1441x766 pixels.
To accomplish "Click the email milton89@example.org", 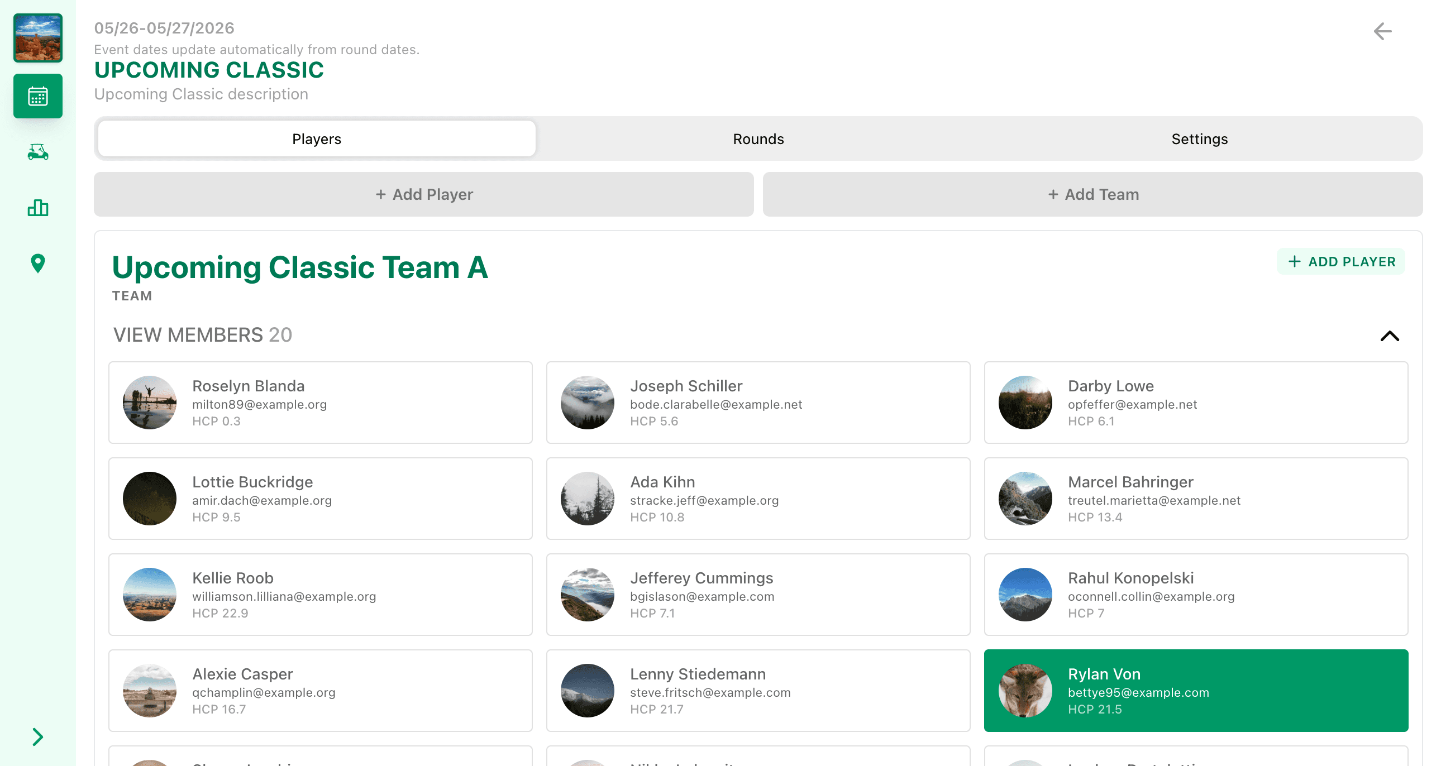I will (x=260, y=404).
